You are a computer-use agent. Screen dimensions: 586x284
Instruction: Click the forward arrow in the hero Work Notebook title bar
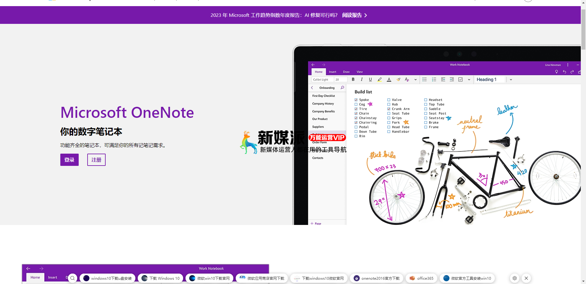coord(323,65)
